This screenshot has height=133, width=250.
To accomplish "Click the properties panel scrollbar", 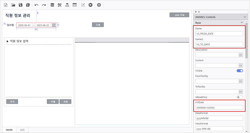I will pyautogui.click(x=246, y=40).
